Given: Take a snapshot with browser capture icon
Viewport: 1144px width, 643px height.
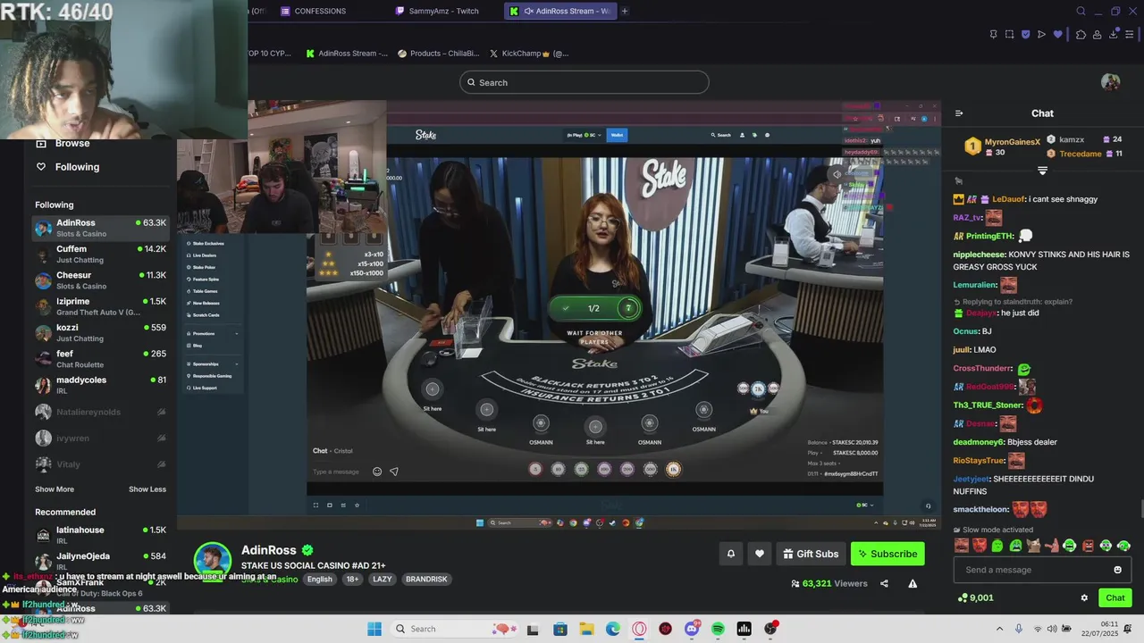Looking at the screenshot, I should (1009, 34).
